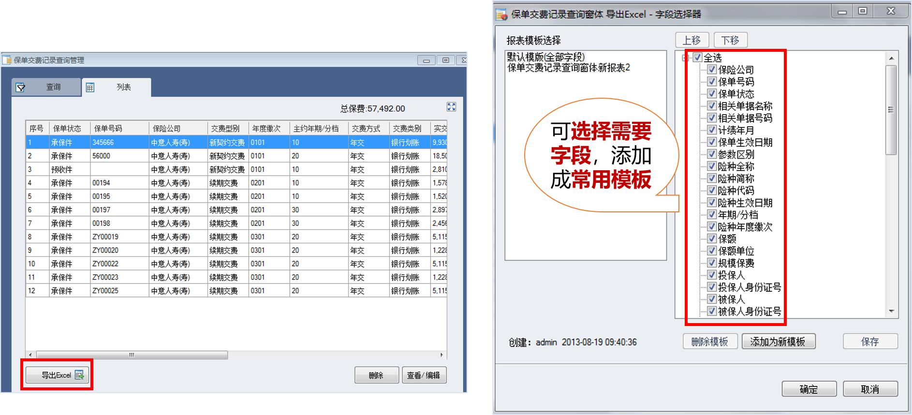The image size is (912, 415).
Task: Switch to the 查询 tab
Action: click(47, 87)
